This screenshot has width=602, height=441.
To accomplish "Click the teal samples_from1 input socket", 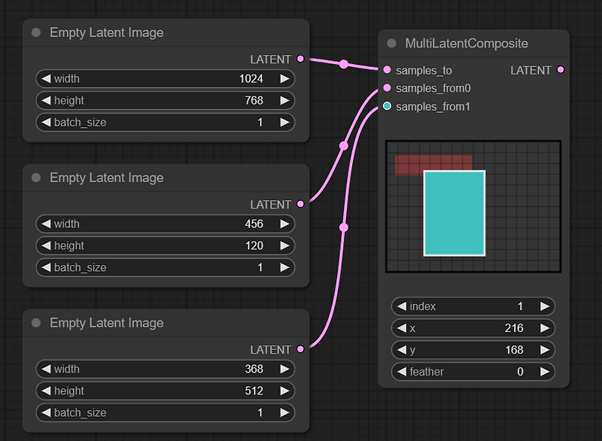I will [x=387, y=106].
